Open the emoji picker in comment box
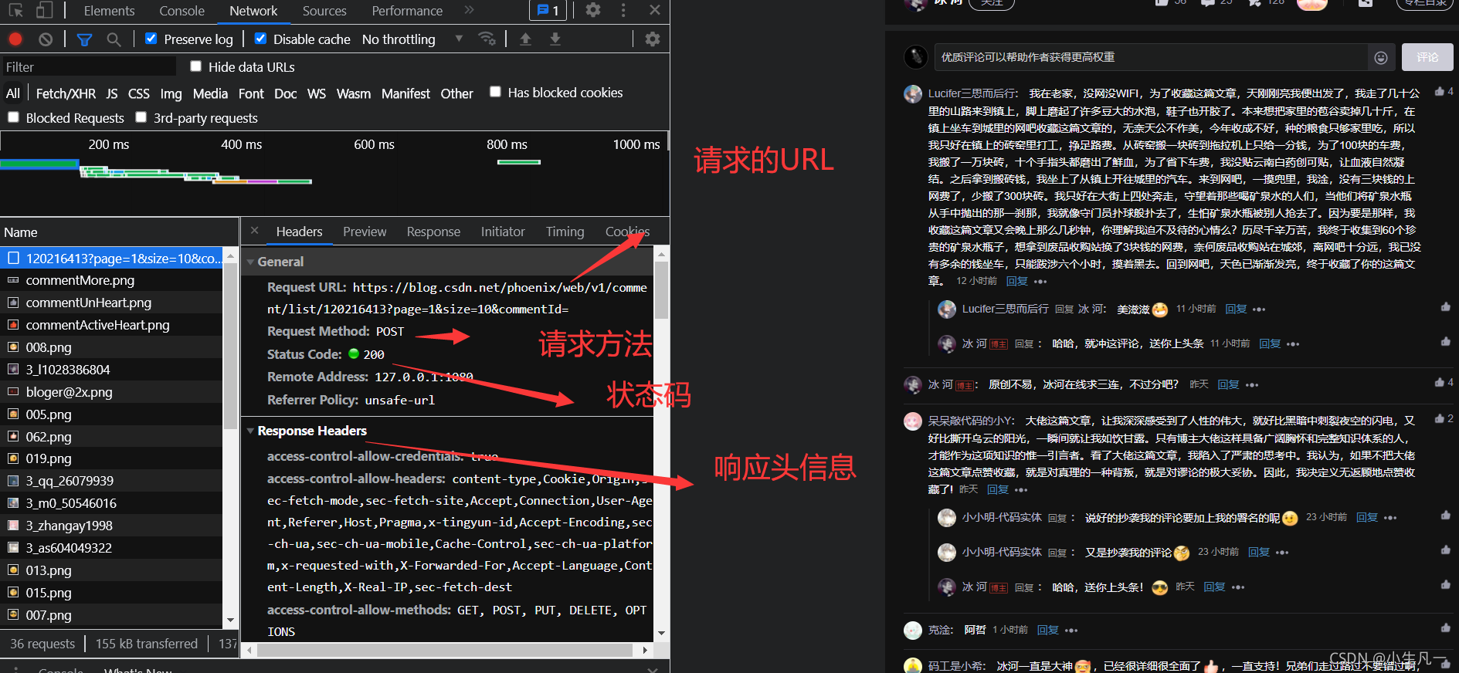This screenshot has width=1459, height=673. tap(1381, 58)
